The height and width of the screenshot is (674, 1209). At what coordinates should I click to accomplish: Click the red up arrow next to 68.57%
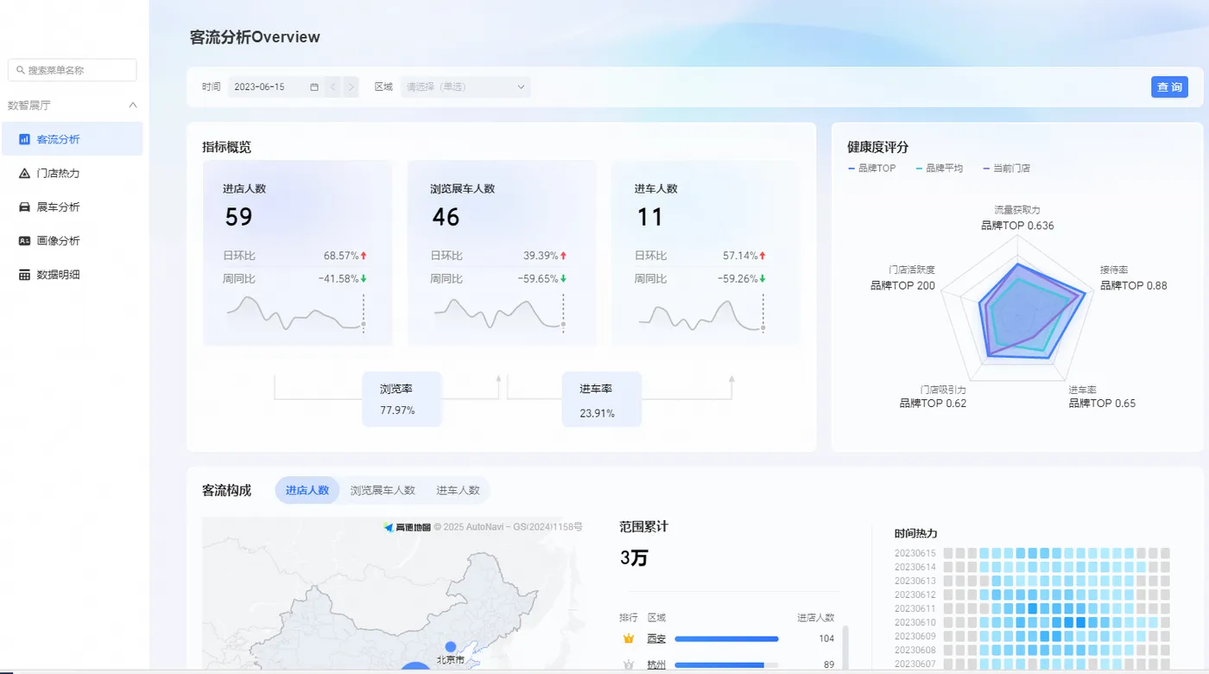pos(364,256)
